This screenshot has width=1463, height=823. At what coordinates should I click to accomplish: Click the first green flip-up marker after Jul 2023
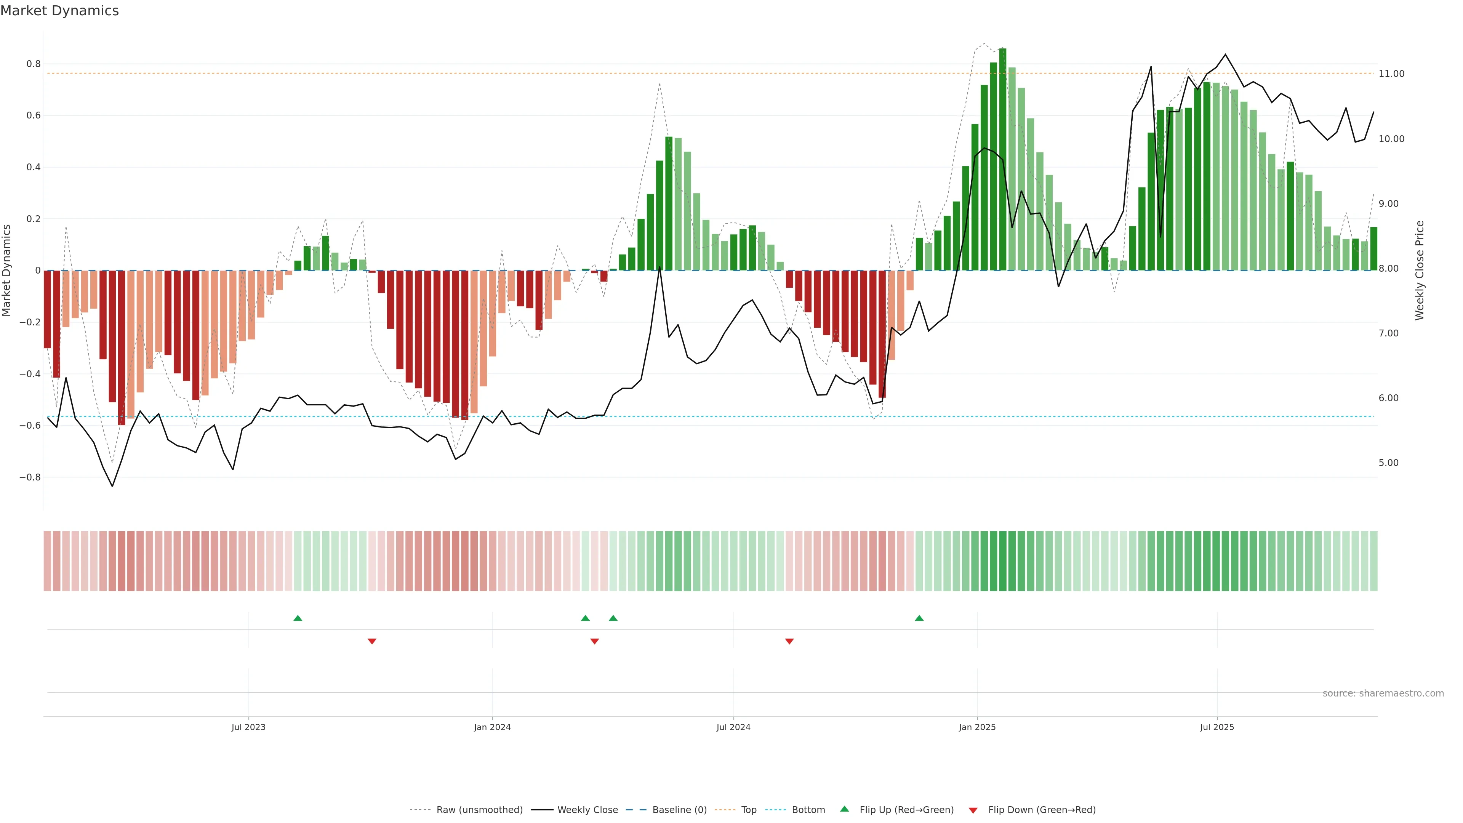point(298,618)
